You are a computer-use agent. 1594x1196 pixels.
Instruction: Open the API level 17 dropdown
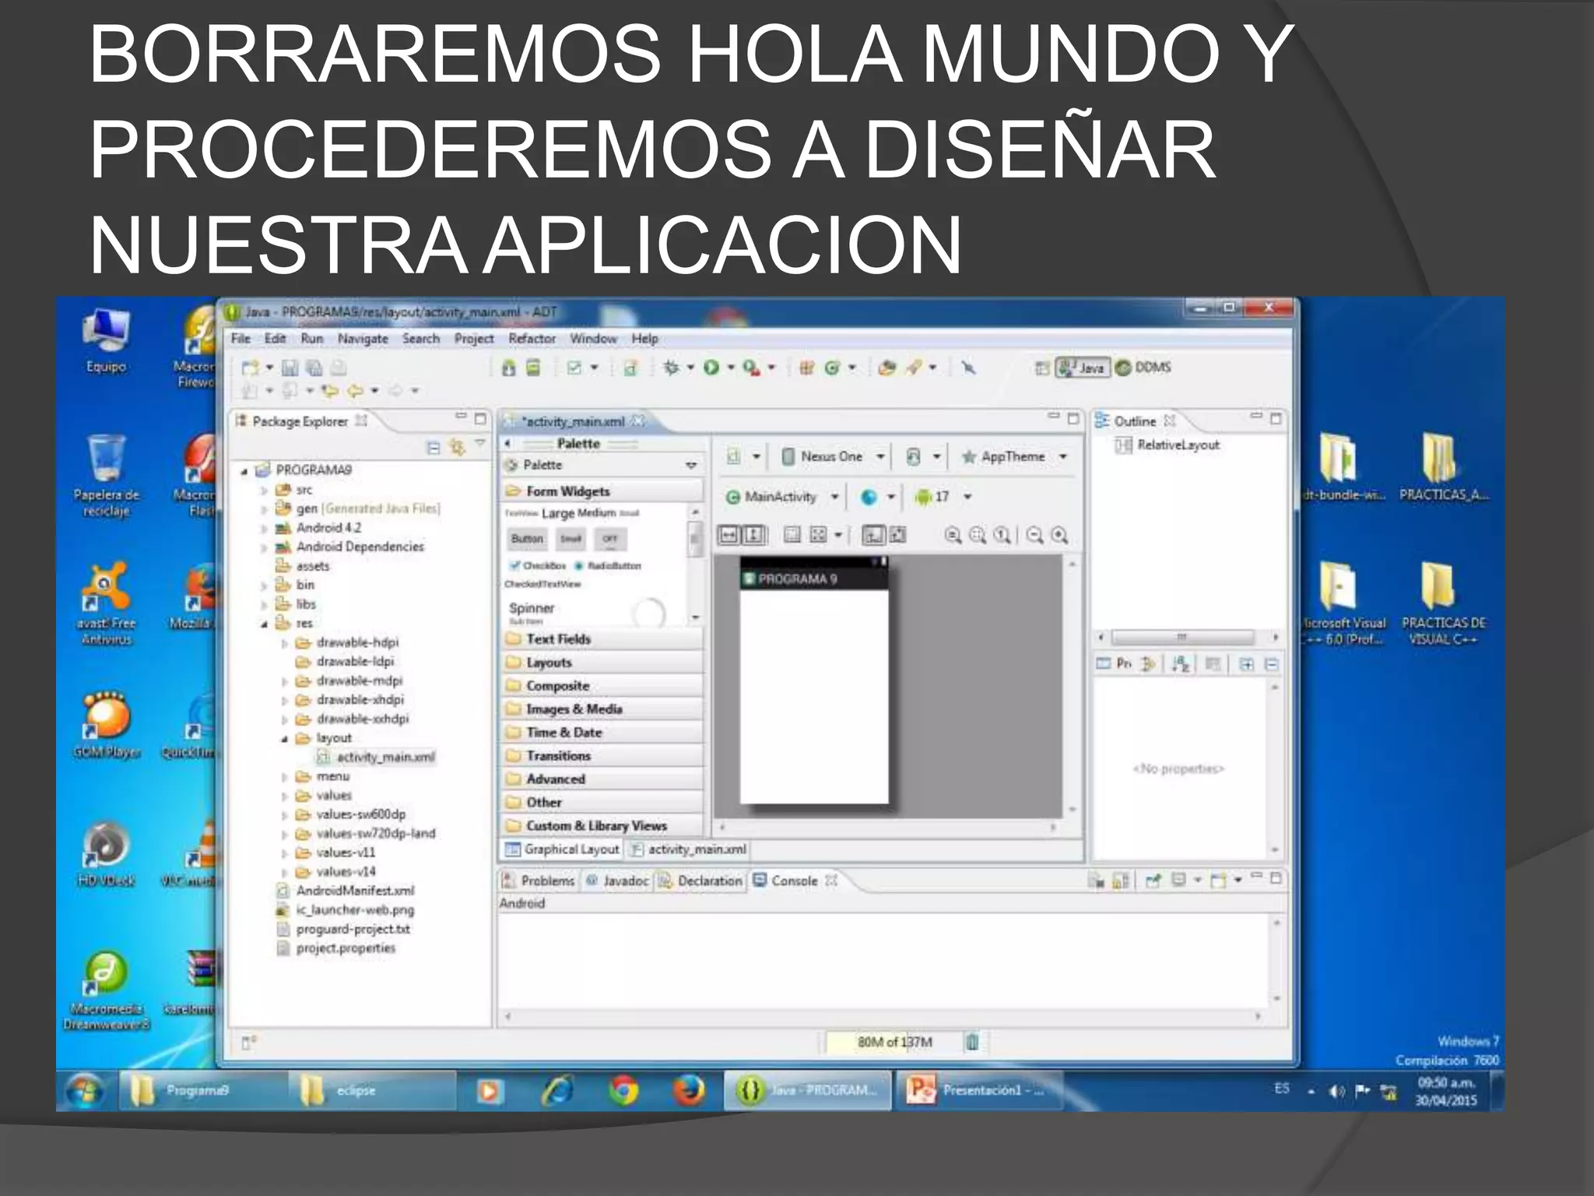943,497
